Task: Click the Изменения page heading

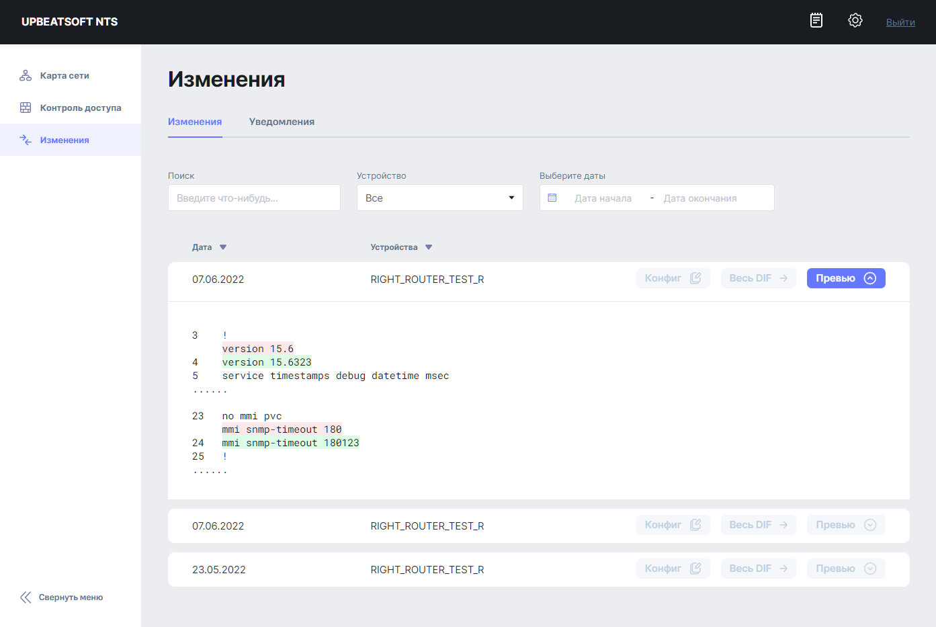Action: point(226,79)
